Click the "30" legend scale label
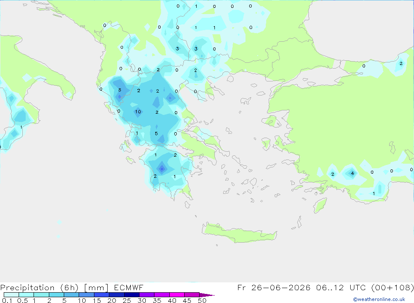Screen dimensions: 414x303 (142, 301)
